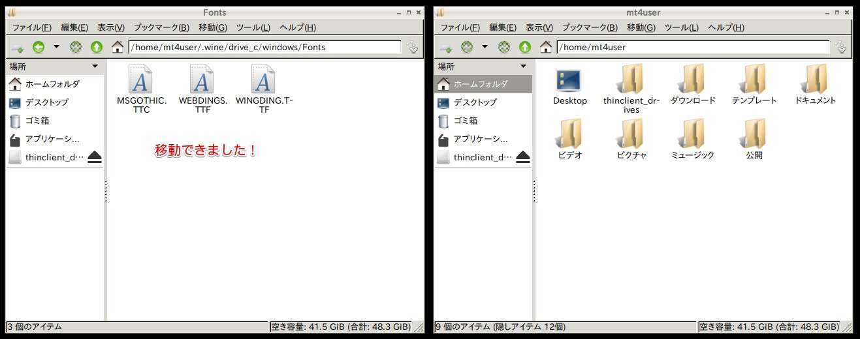Select thinclient drive in Fonts window sidebar

coord(46,157)
